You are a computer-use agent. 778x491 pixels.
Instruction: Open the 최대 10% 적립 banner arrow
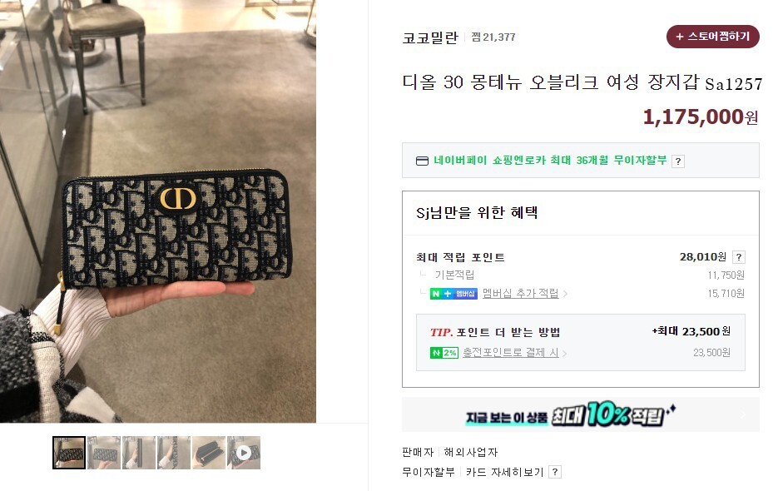(x=743, y=415)
